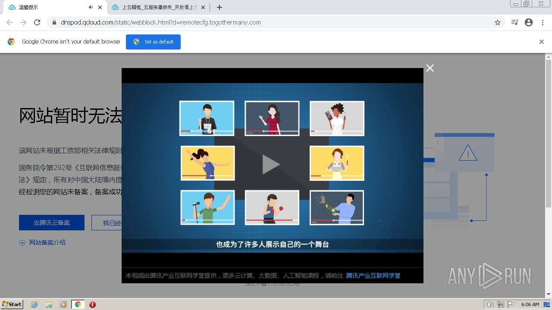Viewport: 552px width, 310px height.
Task: Reload the page
Action: tap(37, 22)
